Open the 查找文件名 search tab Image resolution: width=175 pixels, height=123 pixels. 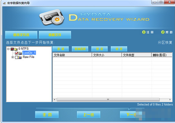coord(21,35)
